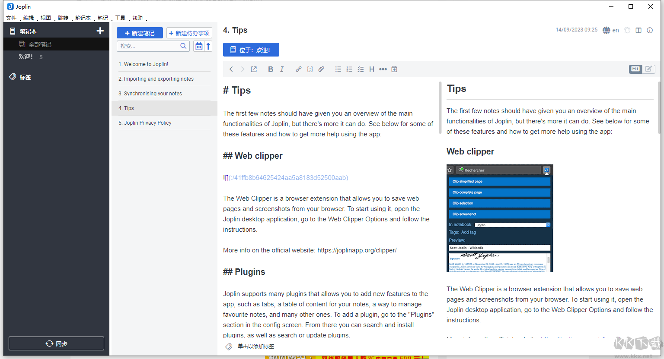Viewport: 664px width, 359px height.
Task: Click the 位于: 欢迎! notebook button
Action: [251, 50]
